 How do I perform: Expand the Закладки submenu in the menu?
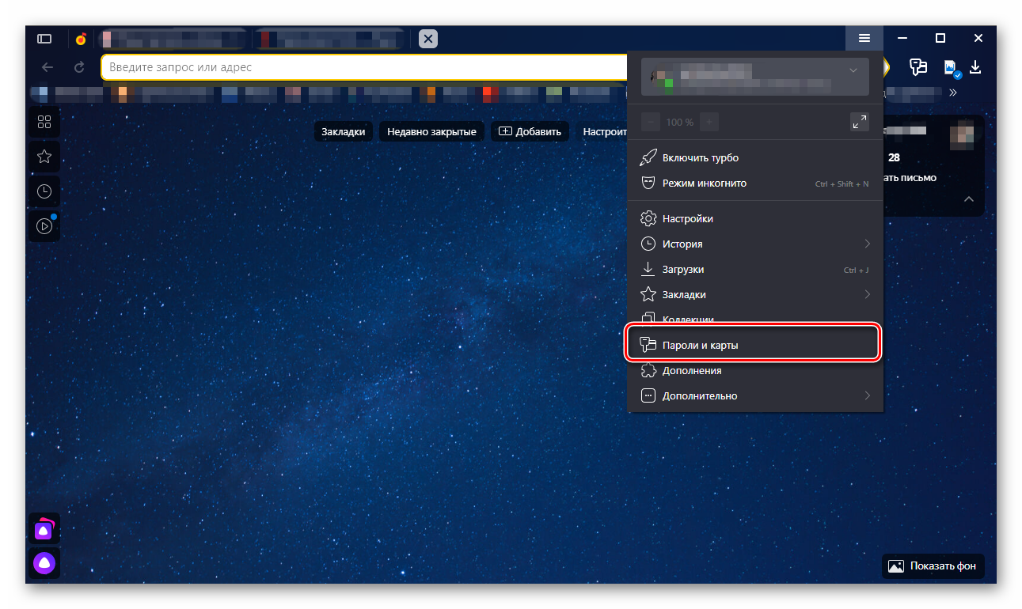pyautogui.click(x=755, y=294)
